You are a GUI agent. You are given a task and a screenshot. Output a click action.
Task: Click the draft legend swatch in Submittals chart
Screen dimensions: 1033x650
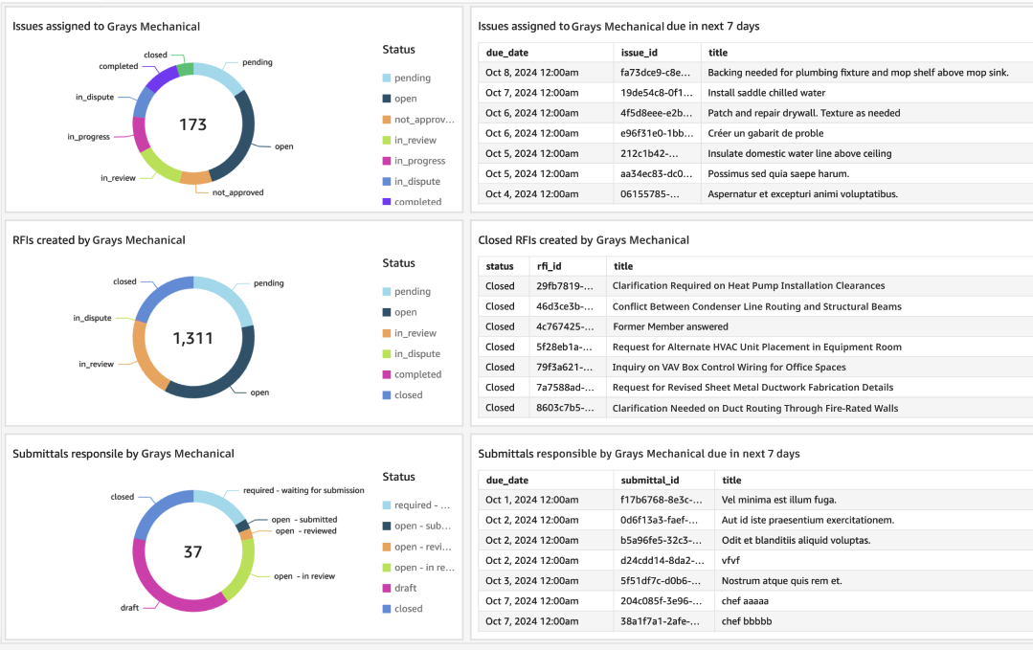[x=387, y=588]
